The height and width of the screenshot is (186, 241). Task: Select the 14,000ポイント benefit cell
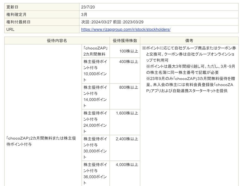[95, 96]
